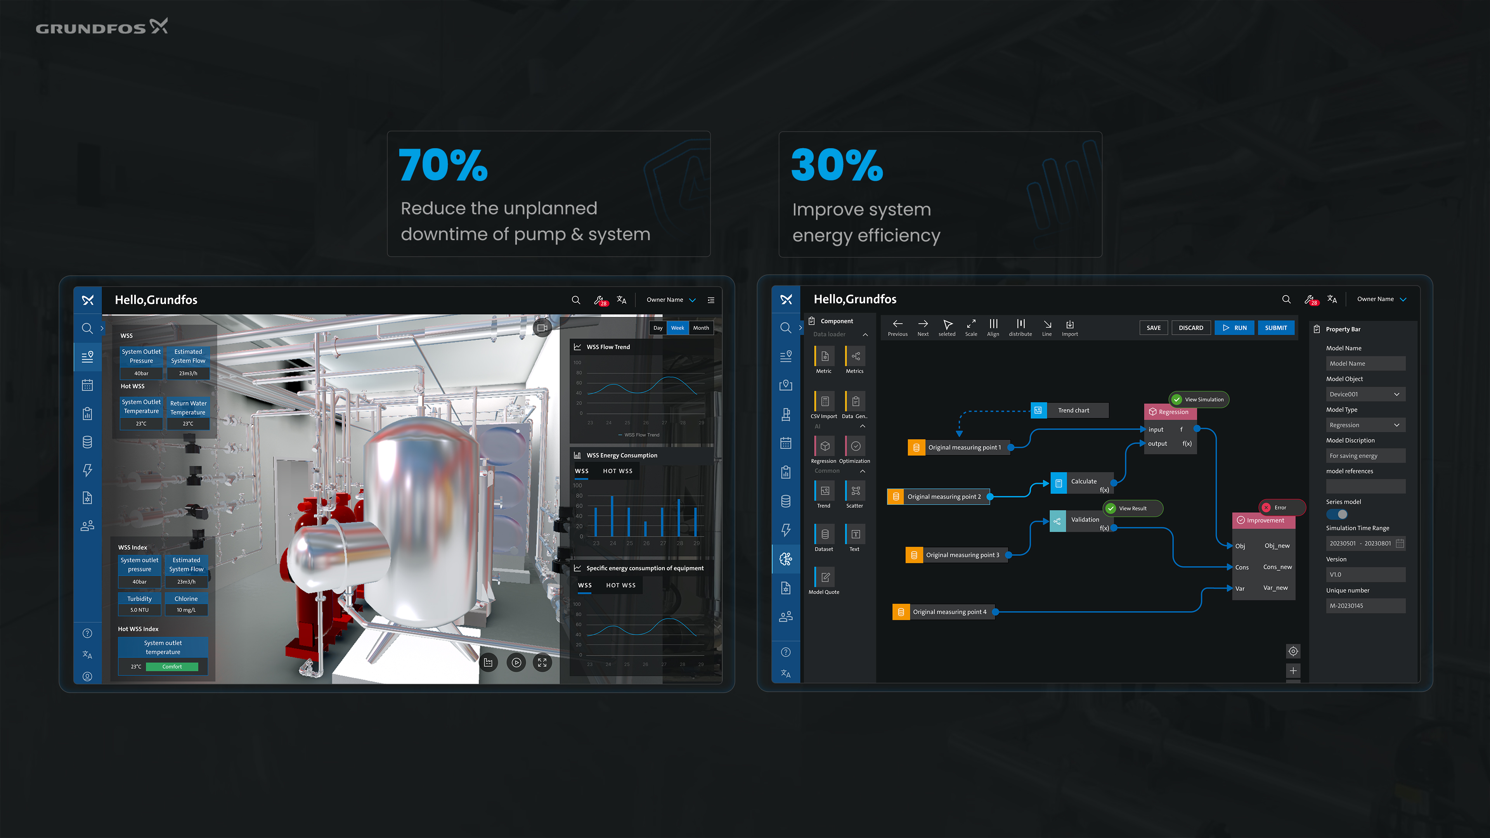Expand Owner Name dropdown menu
This screenshot has width=1490, height=838.
click(x=670, y=300)
